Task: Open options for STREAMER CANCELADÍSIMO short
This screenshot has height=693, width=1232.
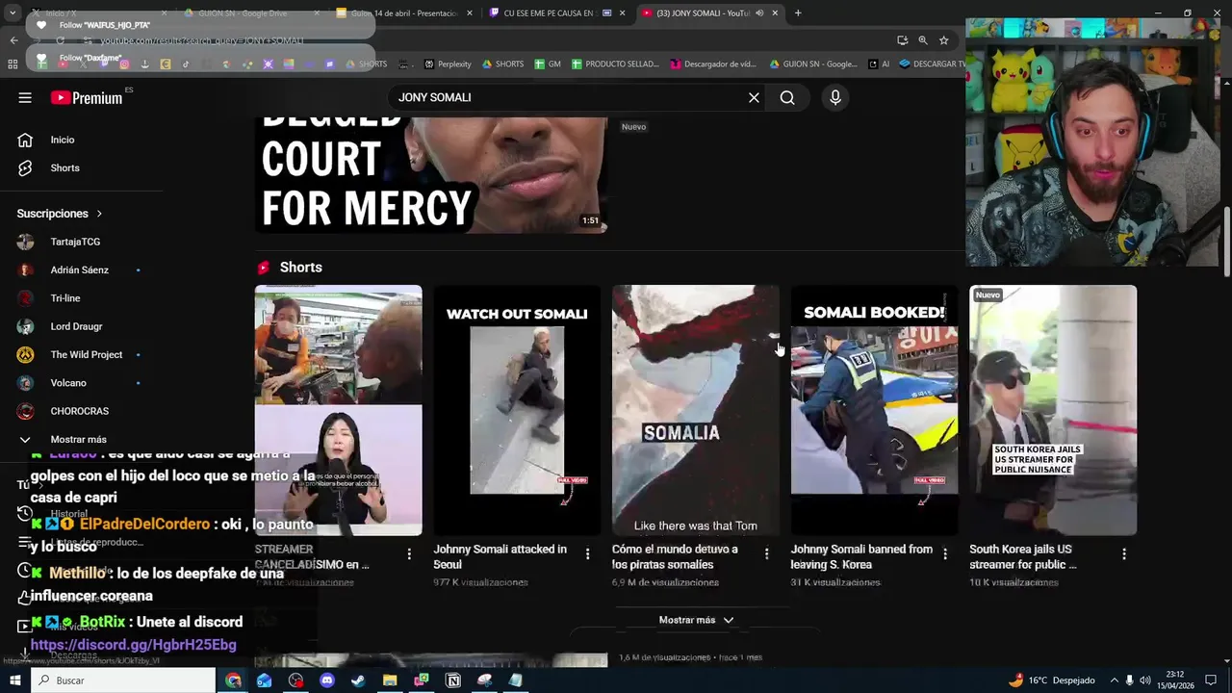Action: [x=409, y=553]
